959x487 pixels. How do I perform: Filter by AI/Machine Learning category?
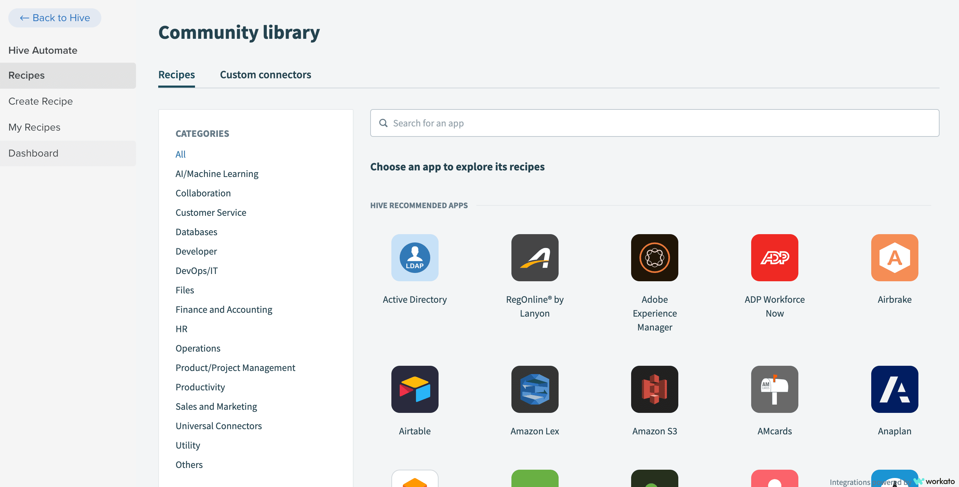click(217, 174)
